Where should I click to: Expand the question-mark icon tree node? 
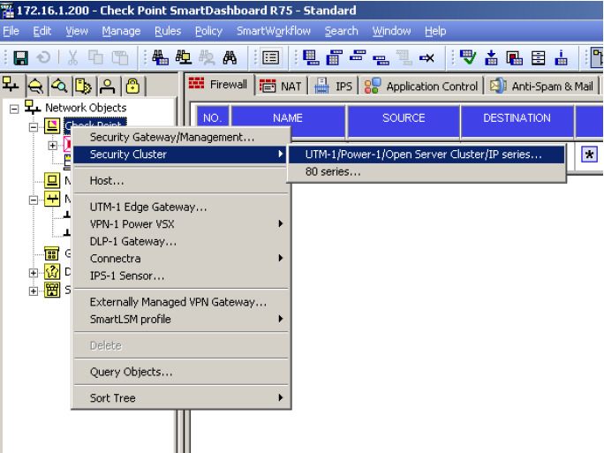coord(34,273)
